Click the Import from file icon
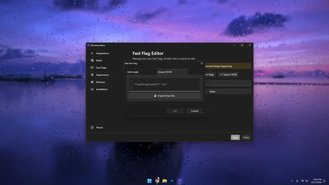329x185 pixels. 155,96
